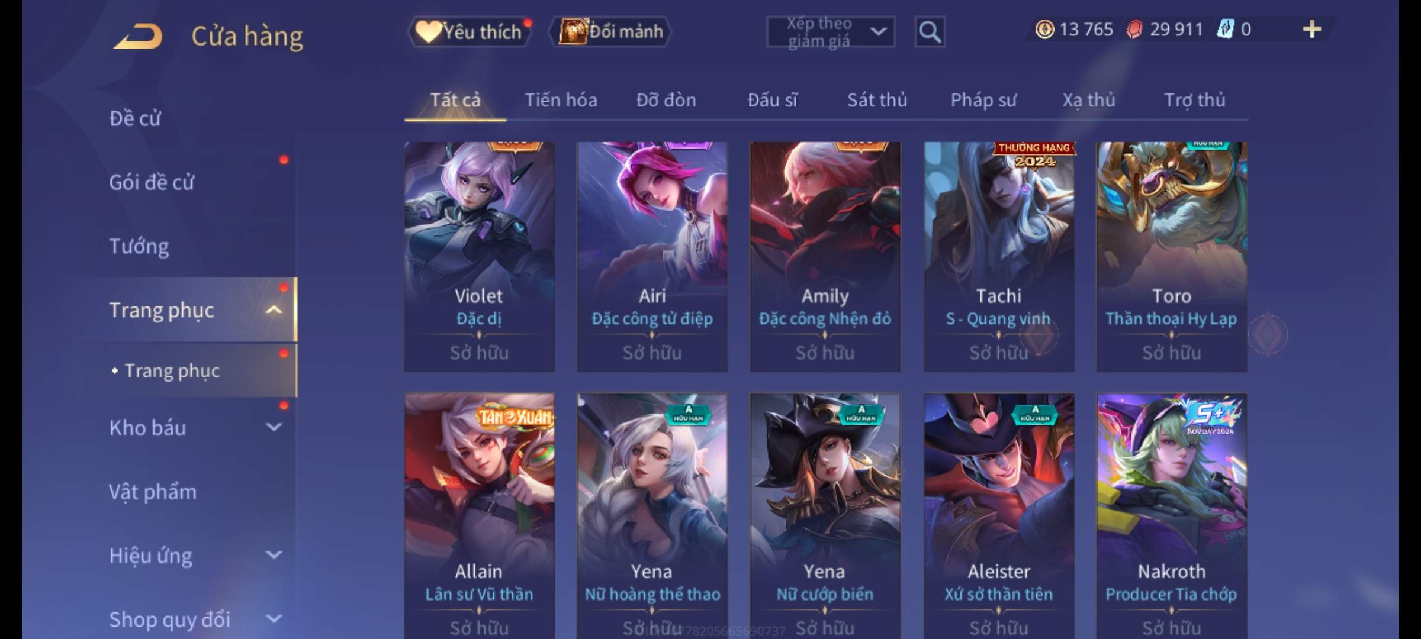Tap the red ruby currency icon
Viewport: 1421px width, 639px height.
[x=1134, y=30]
